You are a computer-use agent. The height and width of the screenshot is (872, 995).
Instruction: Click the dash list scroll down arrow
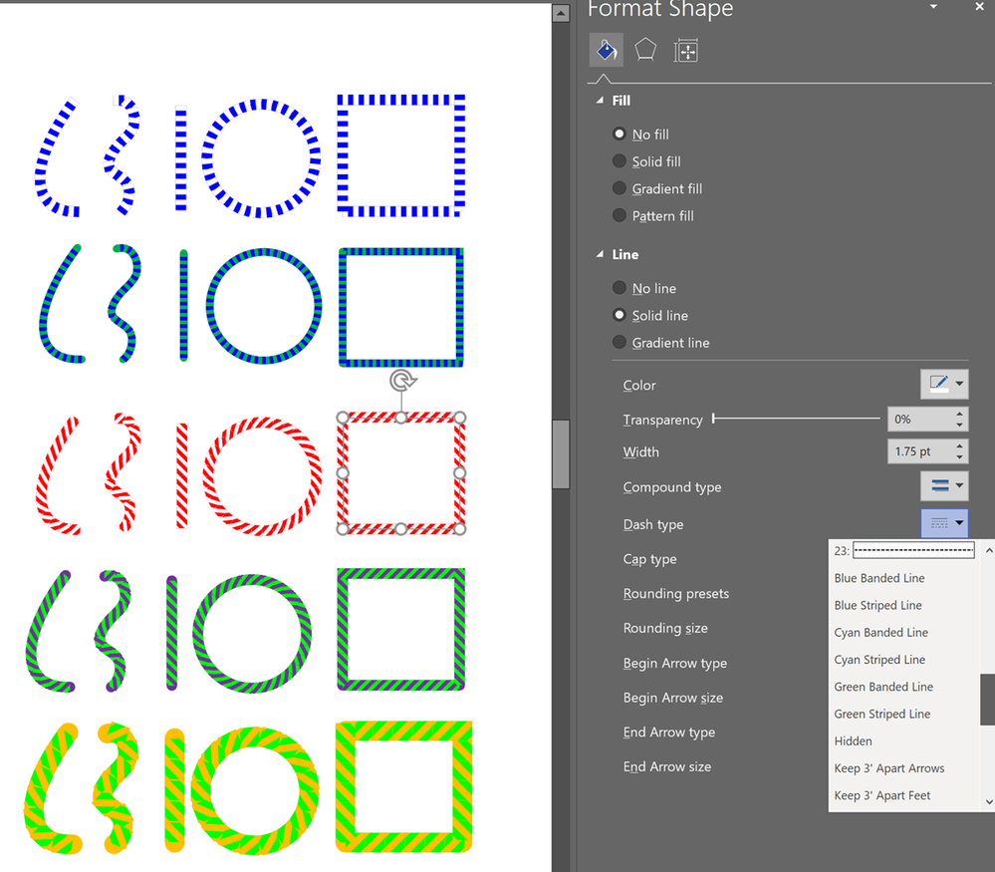(988, 802)
